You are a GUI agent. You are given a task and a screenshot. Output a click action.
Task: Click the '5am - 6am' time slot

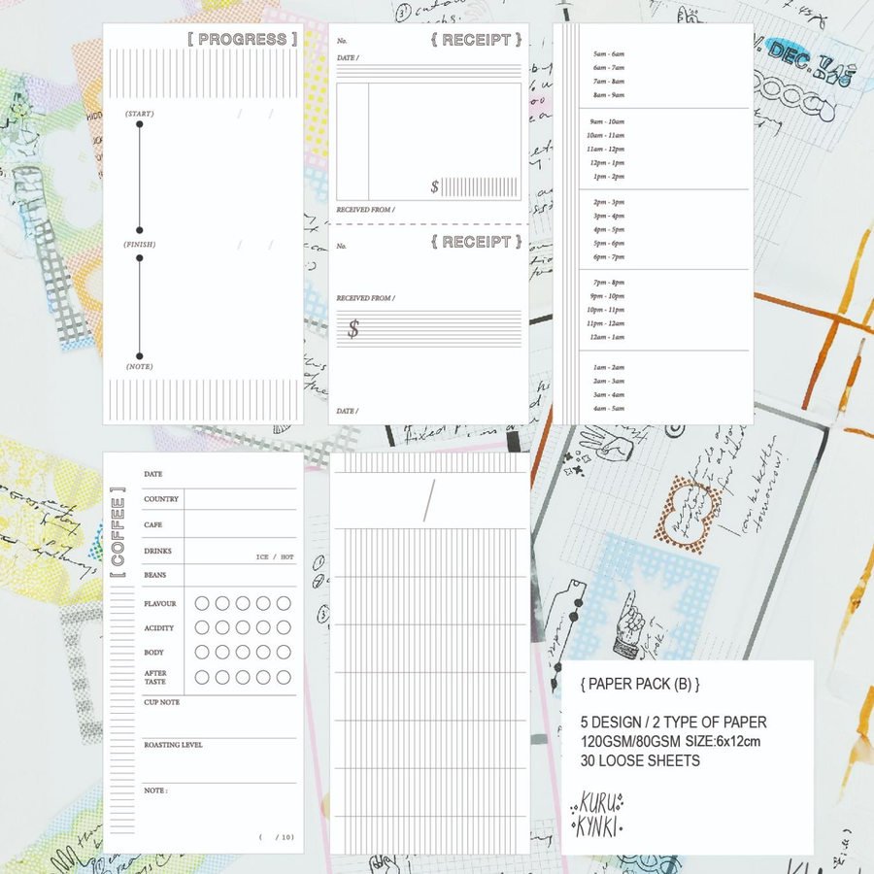tap(609, 54)
